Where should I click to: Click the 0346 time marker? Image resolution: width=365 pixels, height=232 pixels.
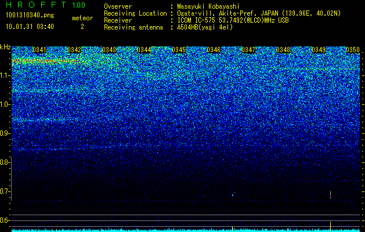point(214,50)
